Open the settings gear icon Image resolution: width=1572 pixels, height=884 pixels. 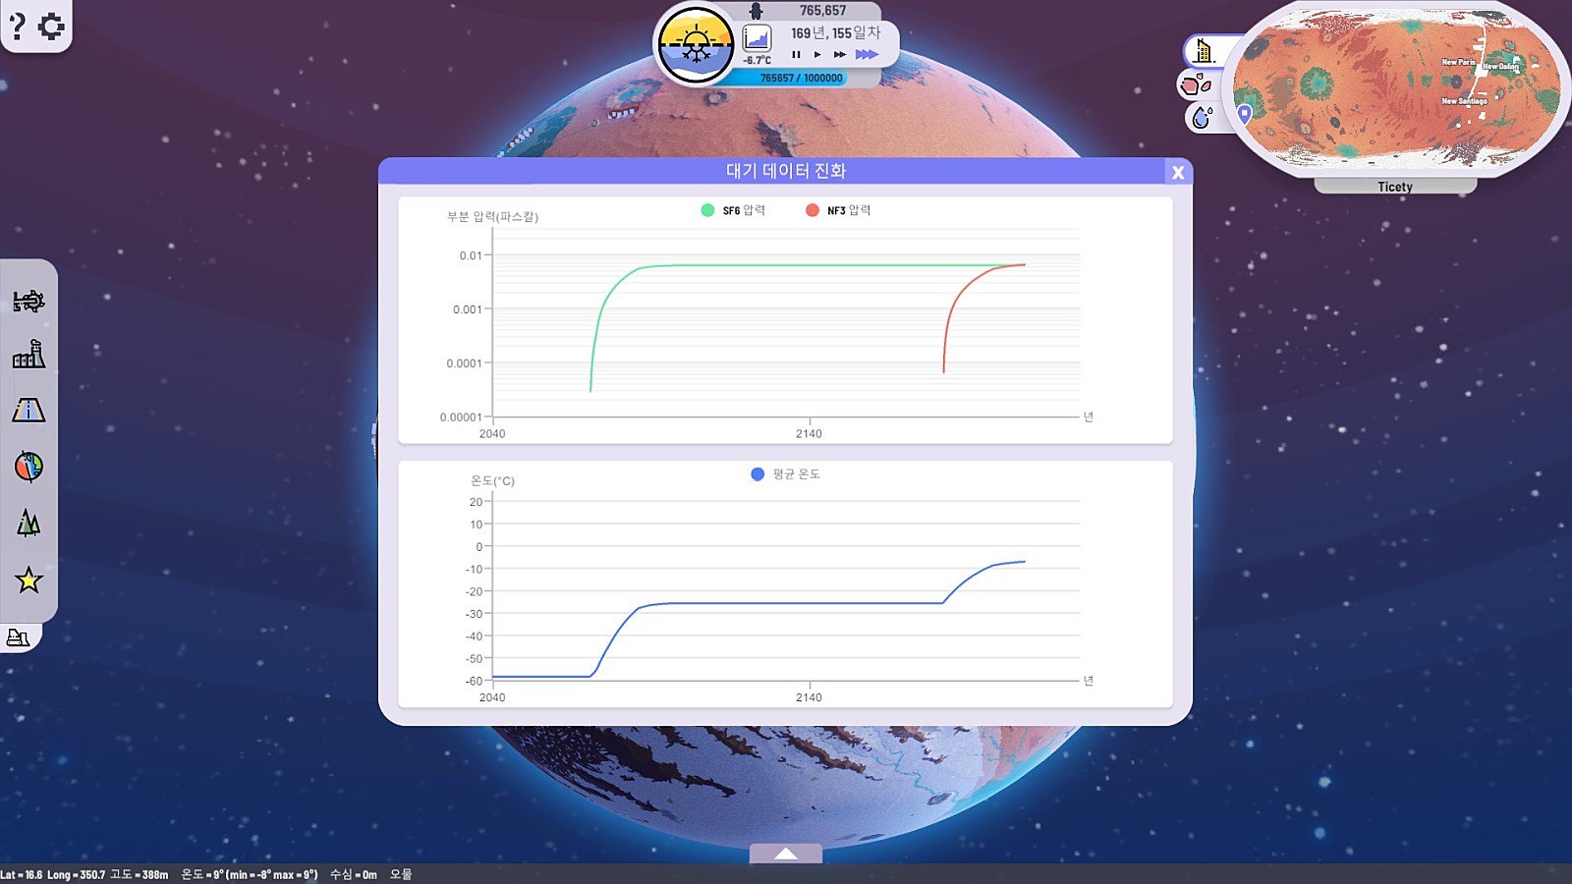[51, 27]
